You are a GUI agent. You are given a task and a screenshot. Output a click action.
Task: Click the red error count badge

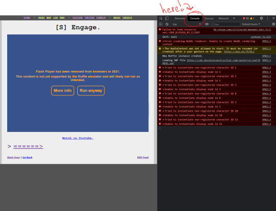pos(246,18)
